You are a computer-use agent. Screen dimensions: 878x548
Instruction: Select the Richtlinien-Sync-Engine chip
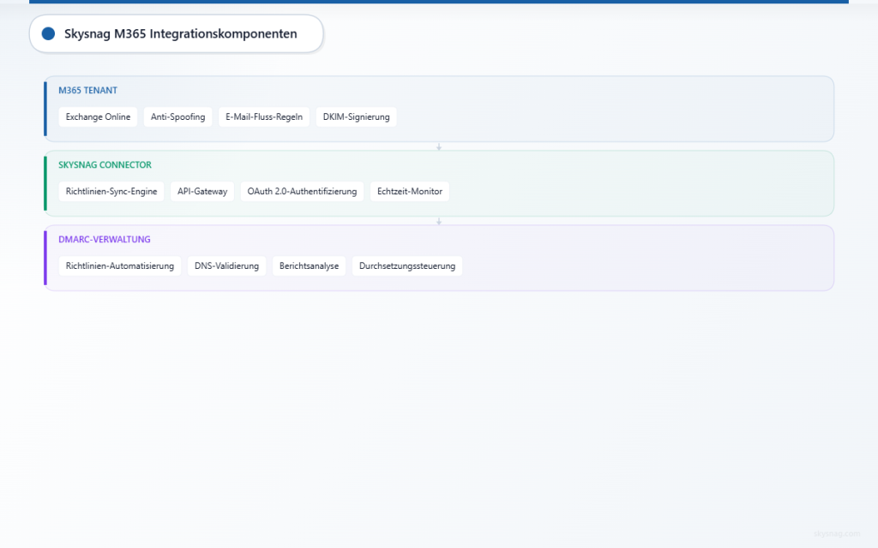(x=111, y=191)
